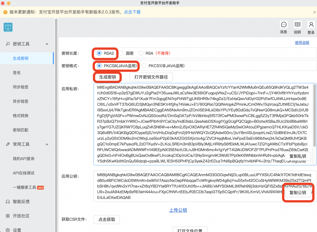Click the yellow warning notification icon

(5, 12)
